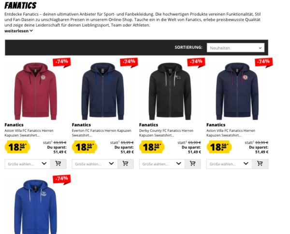Open size selector for Derby County hoodie

[162, 164]
